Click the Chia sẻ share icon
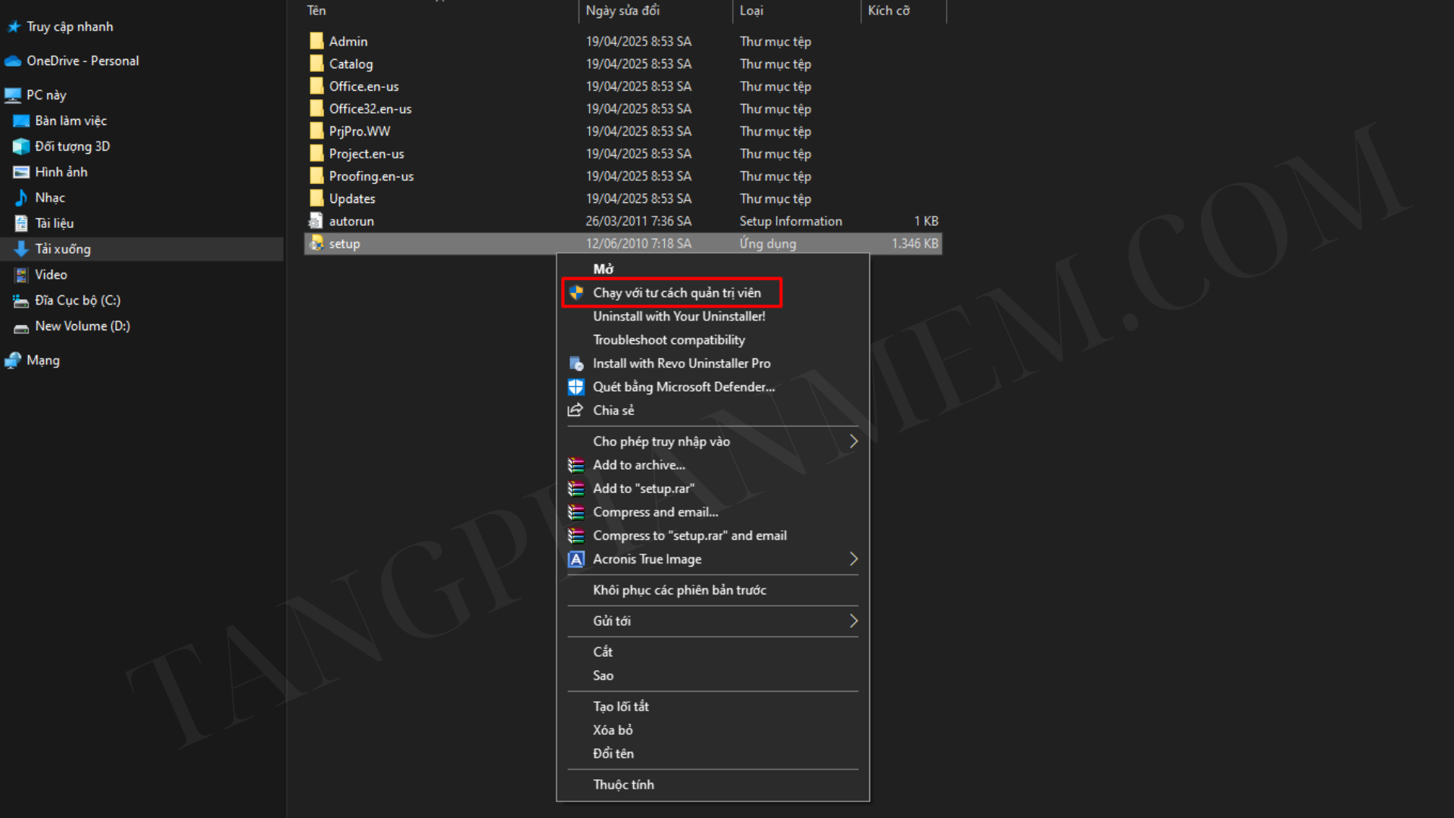 pyautogui.click(x=576, y=411)
